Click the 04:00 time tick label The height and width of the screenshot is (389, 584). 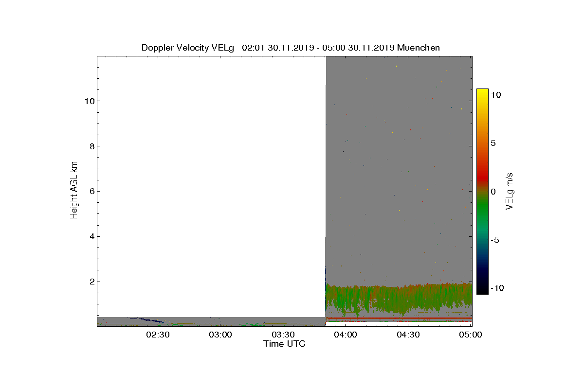coord(346,335)
